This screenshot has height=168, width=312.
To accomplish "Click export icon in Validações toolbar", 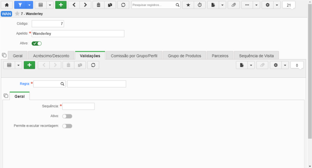I will (242, 65).
